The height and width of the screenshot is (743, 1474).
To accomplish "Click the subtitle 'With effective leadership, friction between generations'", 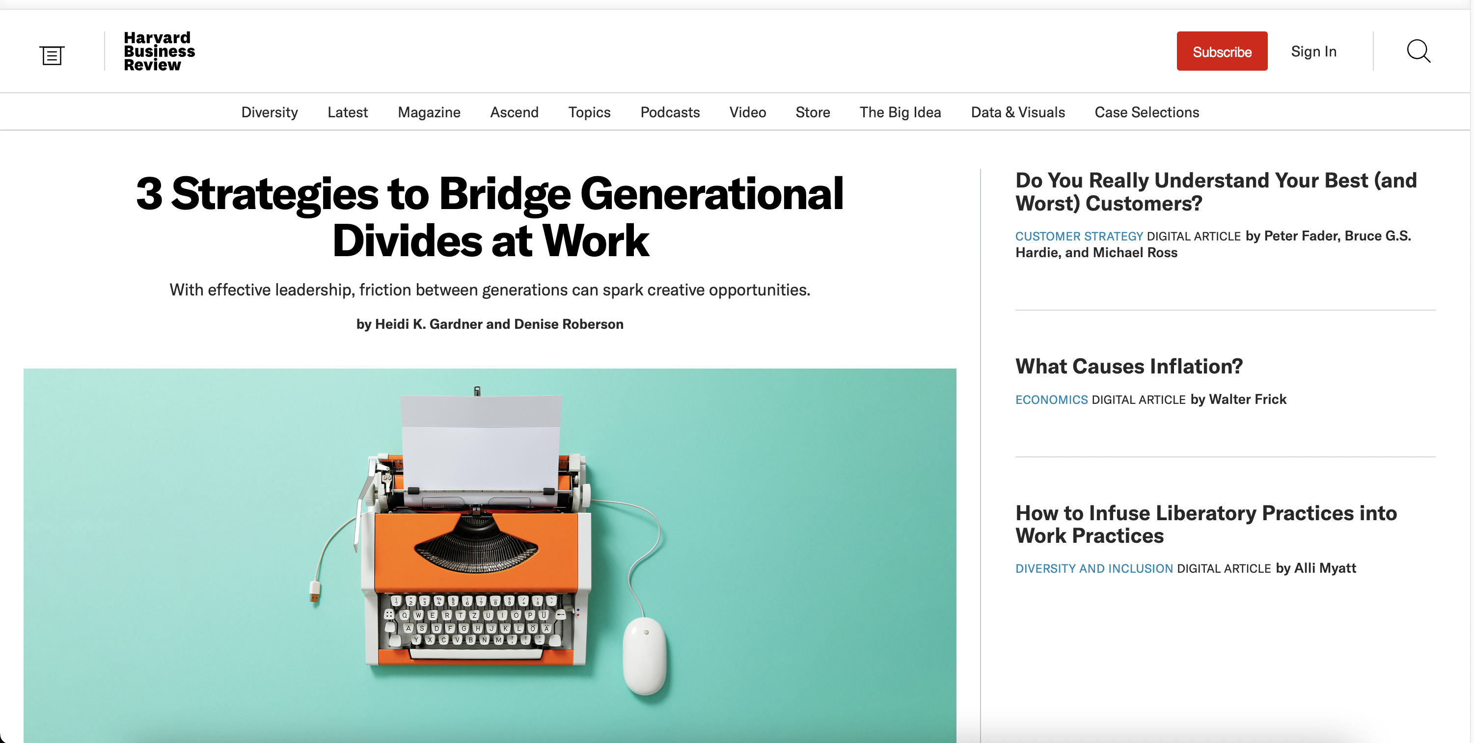I will tap(490, 290).
